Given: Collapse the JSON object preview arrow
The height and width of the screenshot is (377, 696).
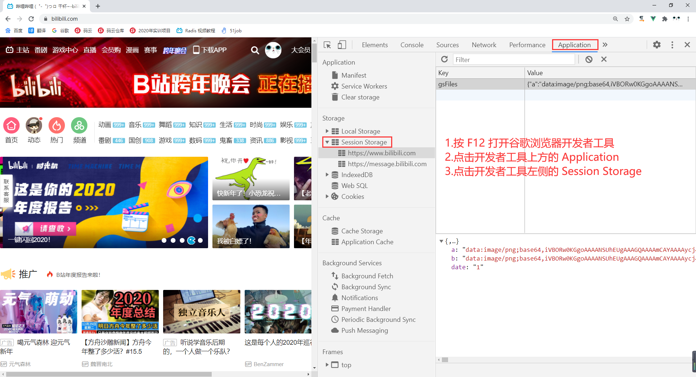Looking at the screenshot, I should coord(441,241).
